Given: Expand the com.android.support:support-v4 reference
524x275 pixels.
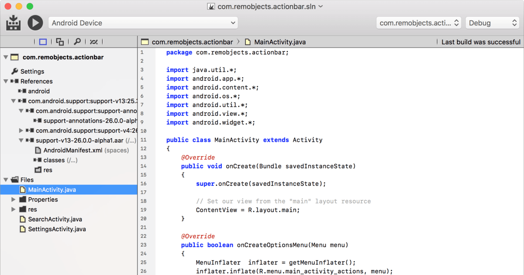Looking at the screenshot, I should click(x=20, y=130).
